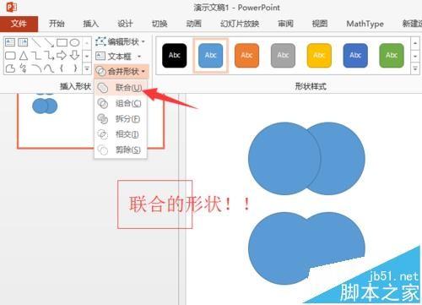Pick the straight Line shape
This screenshot has height=305, width=422.
[36, 42]
